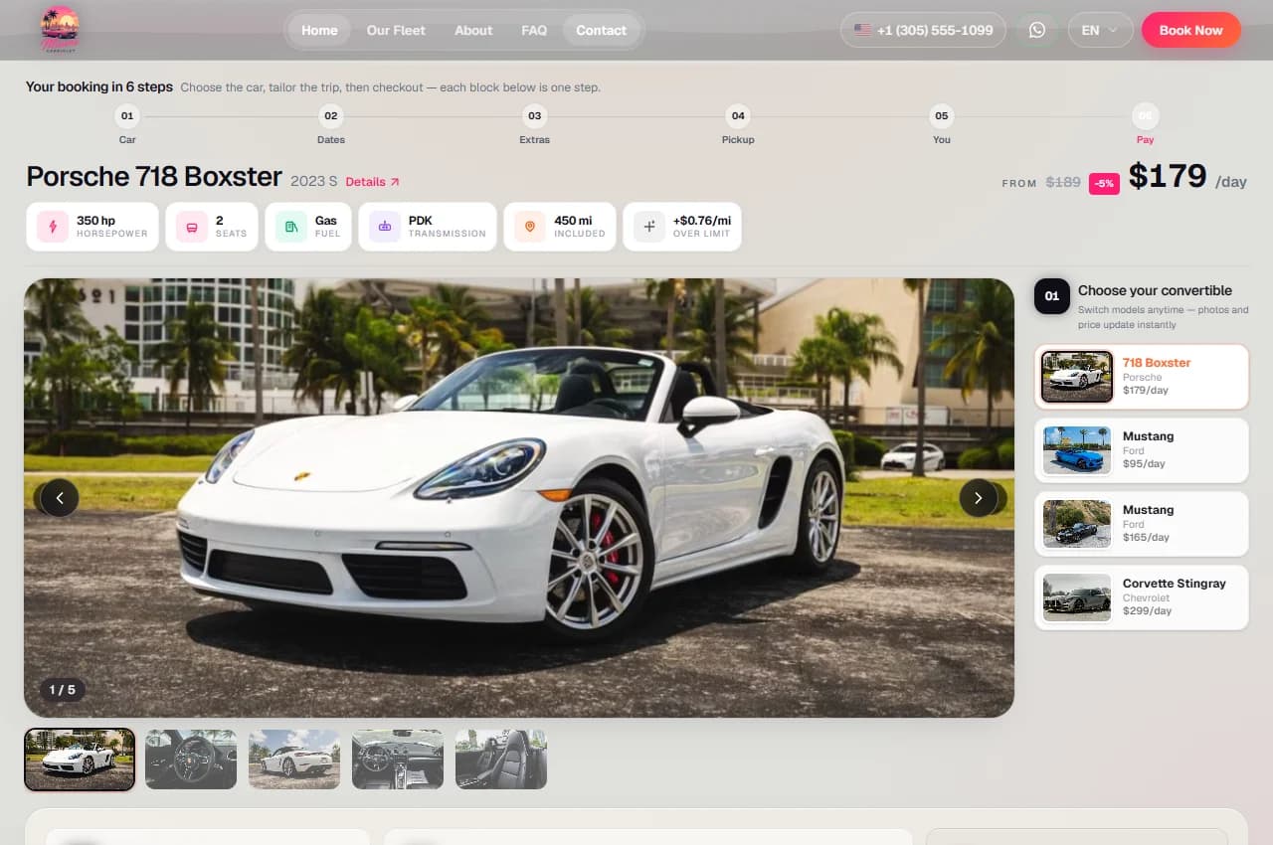Click the $179 price text
Viewport: 1273px width, 845px height.
1168,176
